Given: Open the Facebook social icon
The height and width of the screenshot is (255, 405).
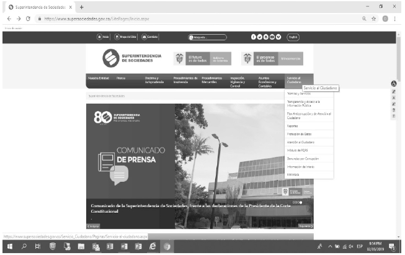Looking at the screenshot, I should 254,37.
